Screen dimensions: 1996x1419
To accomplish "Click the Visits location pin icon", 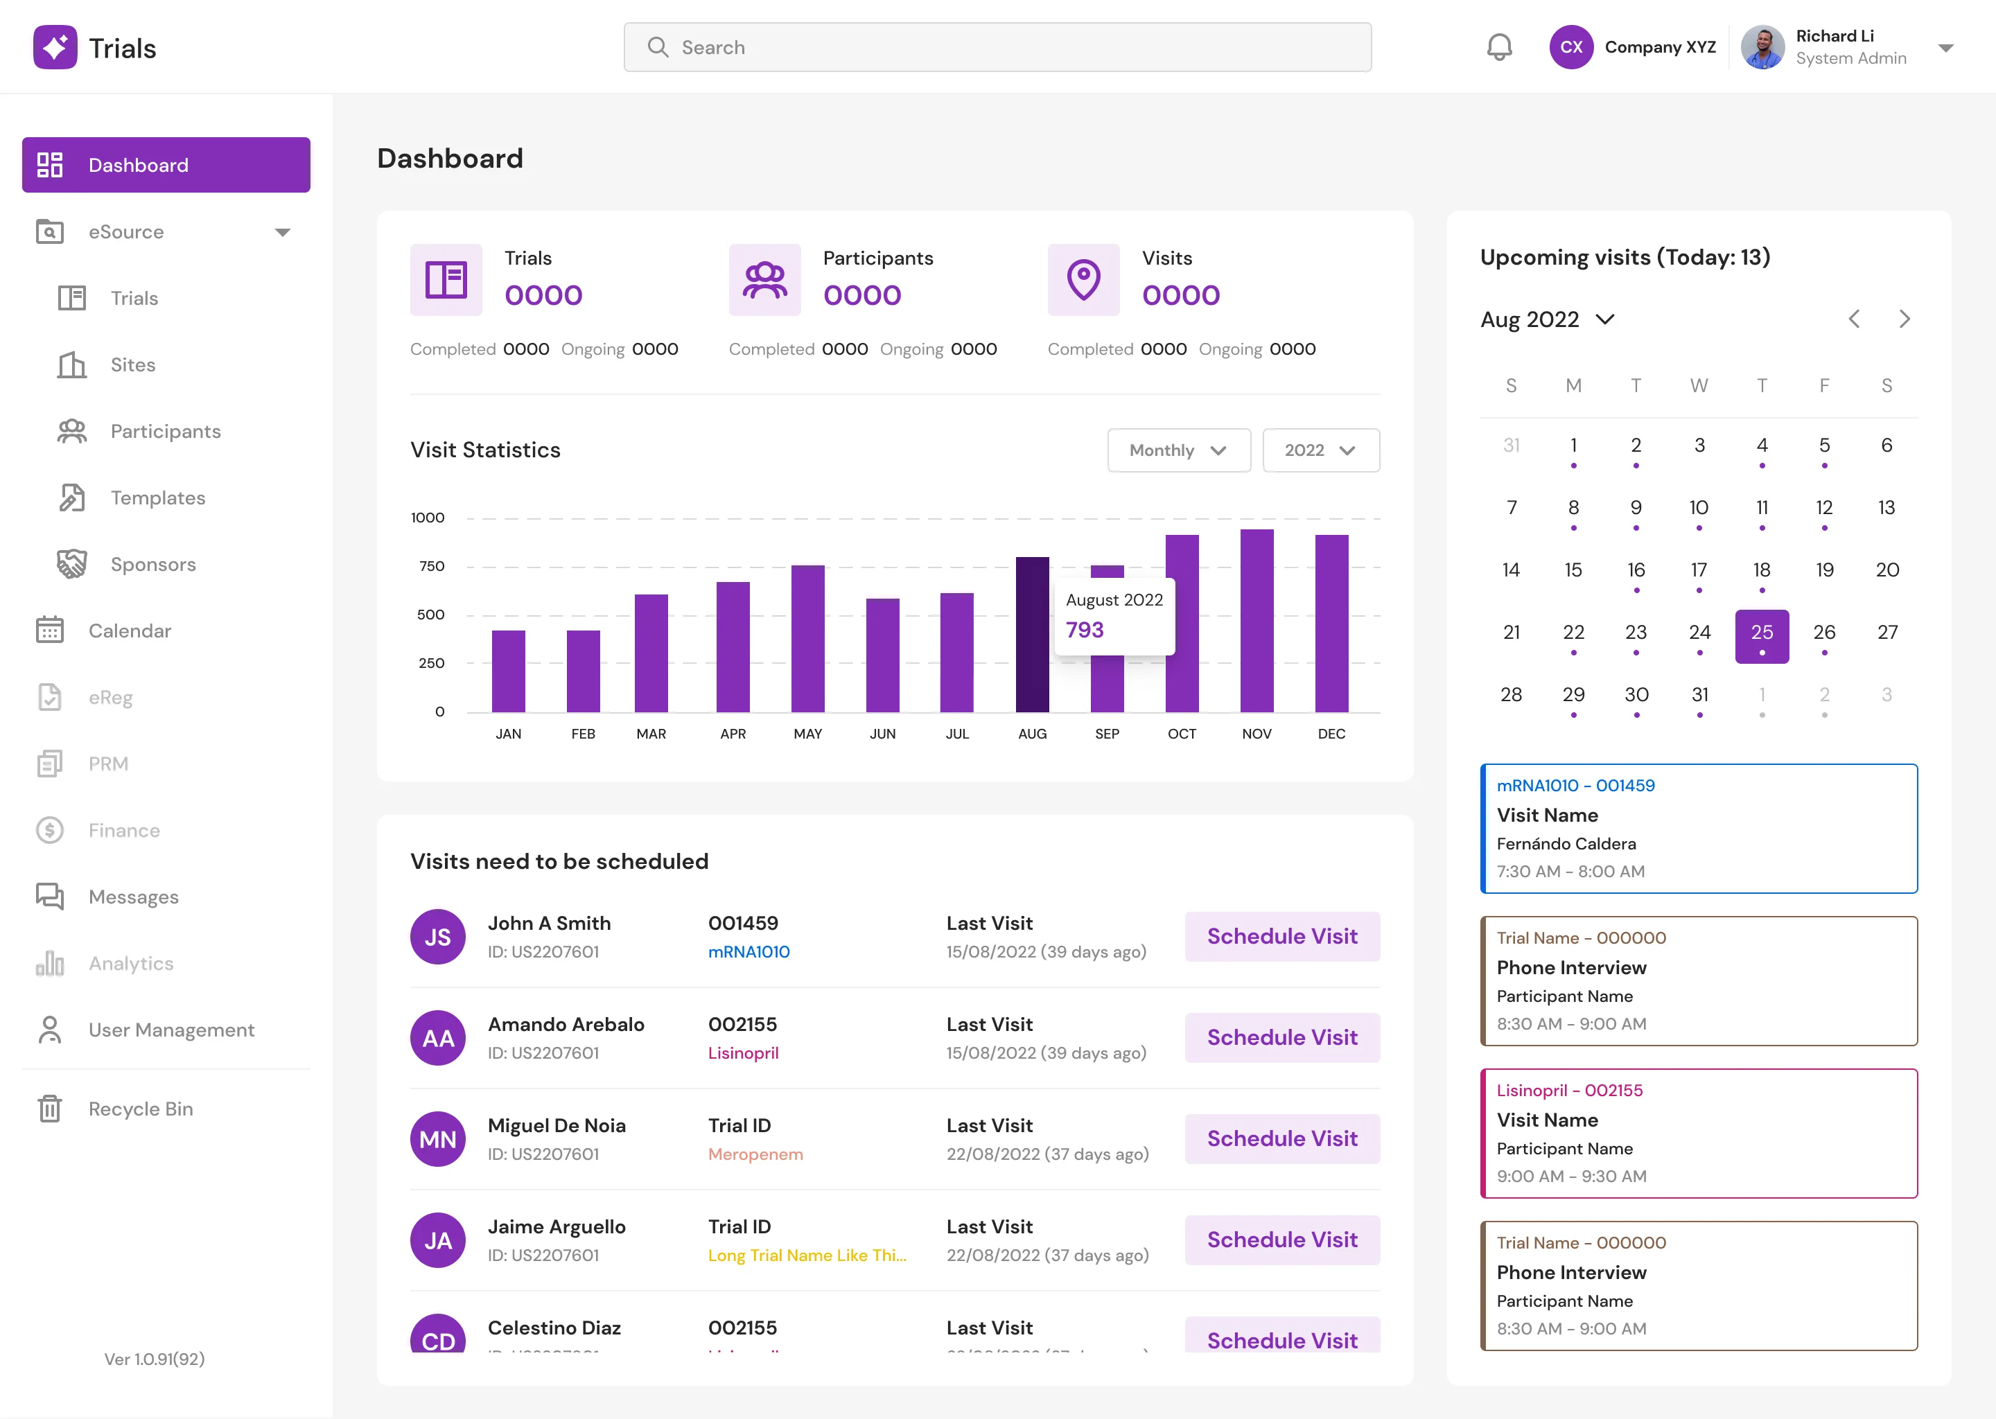I will coord(1084,280).
